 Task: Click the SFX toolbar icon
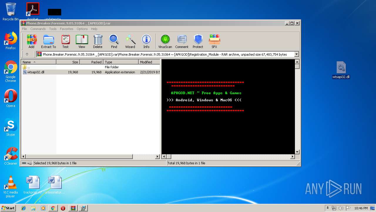[x=214, y=41]
